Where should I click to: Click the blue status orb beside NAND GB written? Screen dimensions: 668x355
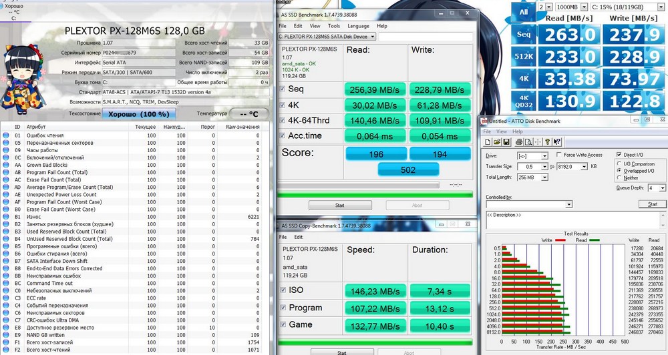tap(6, 335)
